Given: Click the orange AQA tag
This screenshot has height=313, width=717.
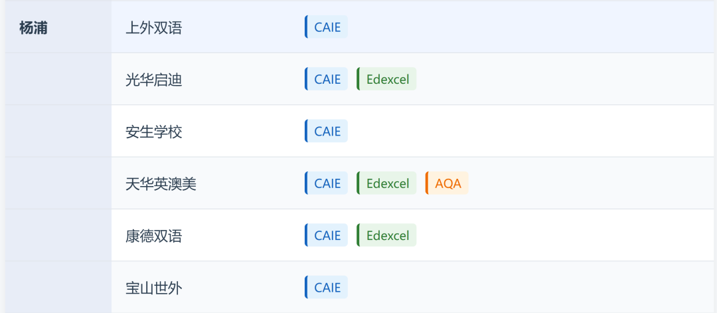Looking at the screenshot, I should [447, 183].
